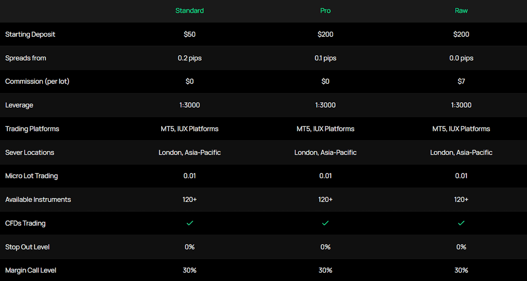
Task: Click the Sever Locations row label
Action: (x=30, y=152)
